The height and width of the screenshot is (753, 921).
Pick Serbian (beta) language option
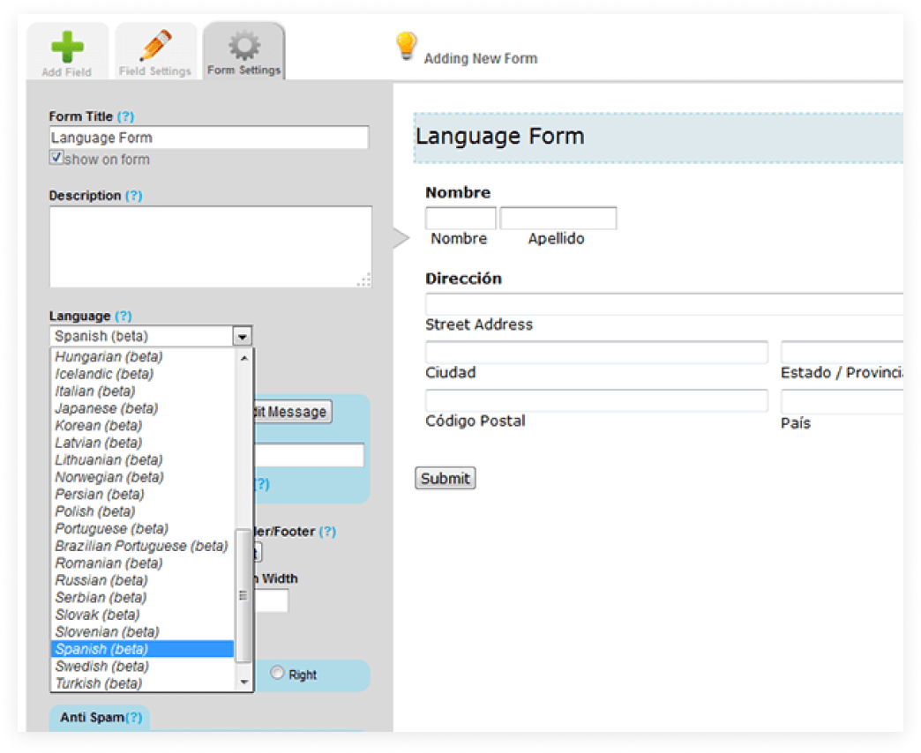point(101,598)
